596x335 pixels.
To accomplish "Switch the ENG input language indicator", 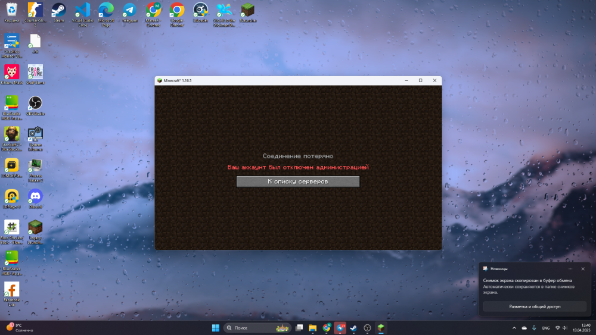I will click(546, 328).
